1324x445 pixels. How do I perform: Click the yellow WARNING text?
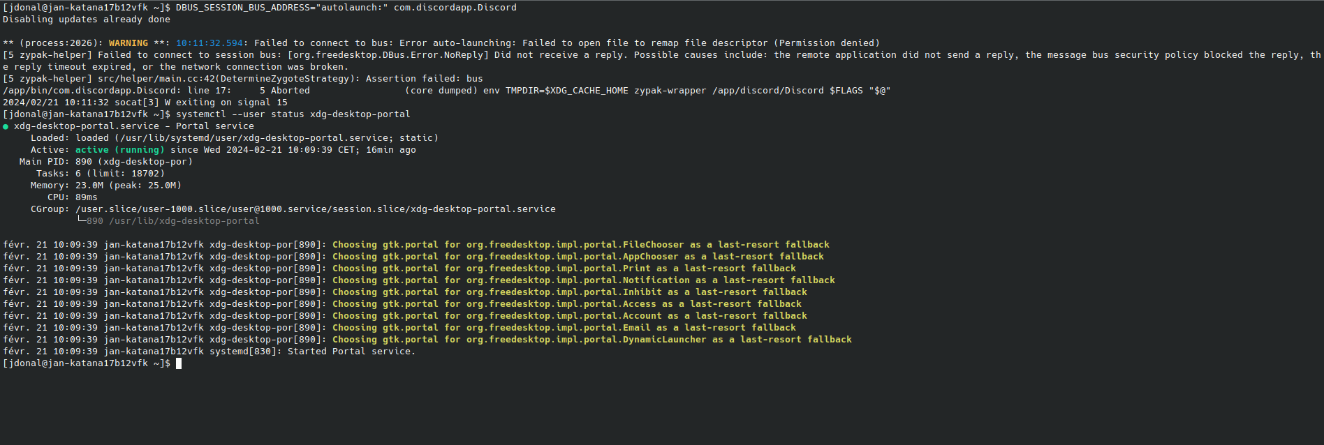(128, 43)
